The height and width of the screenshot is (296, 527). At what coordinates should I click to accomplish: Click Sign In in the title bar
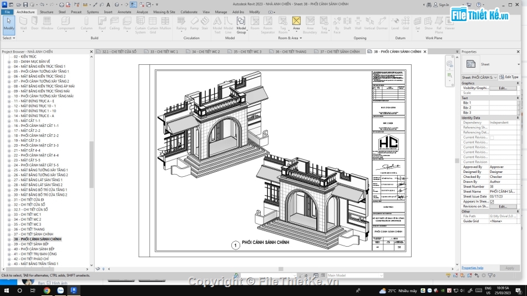(442, 4)
